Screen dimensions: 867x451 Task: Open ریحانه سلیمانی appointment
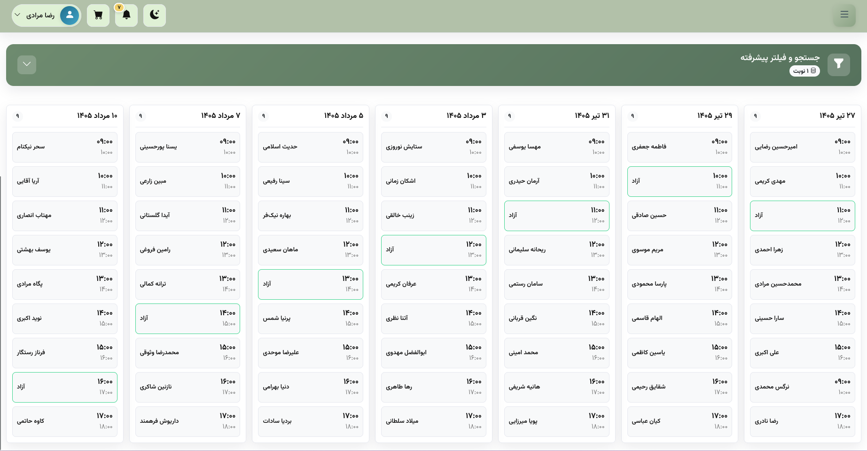[x=557, y=250]
